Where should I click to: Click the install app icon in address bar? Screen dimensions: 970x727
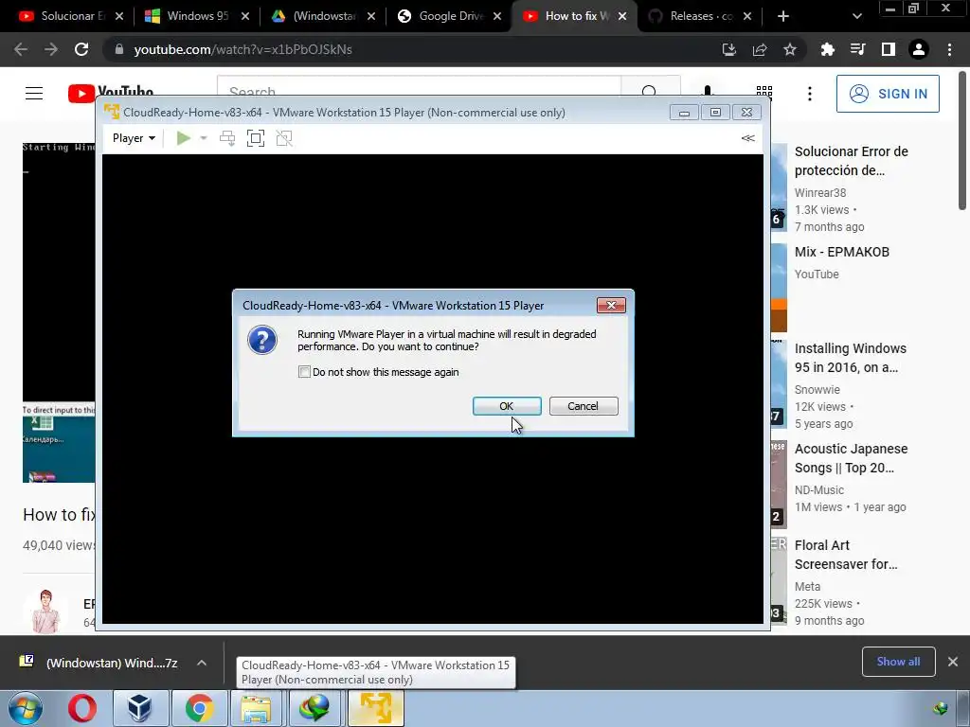pyautogui.click(x=729, y=49)
